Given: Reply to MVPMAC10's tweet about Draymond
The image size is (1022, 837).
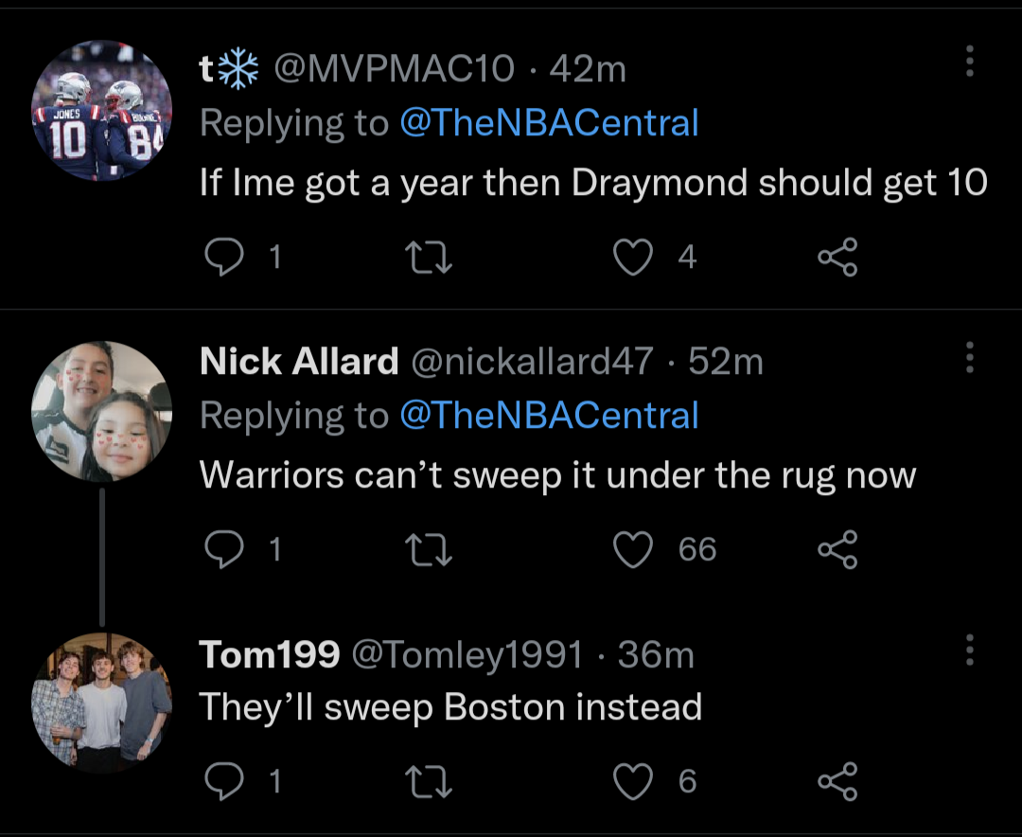Looking at the screenshot, I should pyautogui.click(x=223, y=257).
